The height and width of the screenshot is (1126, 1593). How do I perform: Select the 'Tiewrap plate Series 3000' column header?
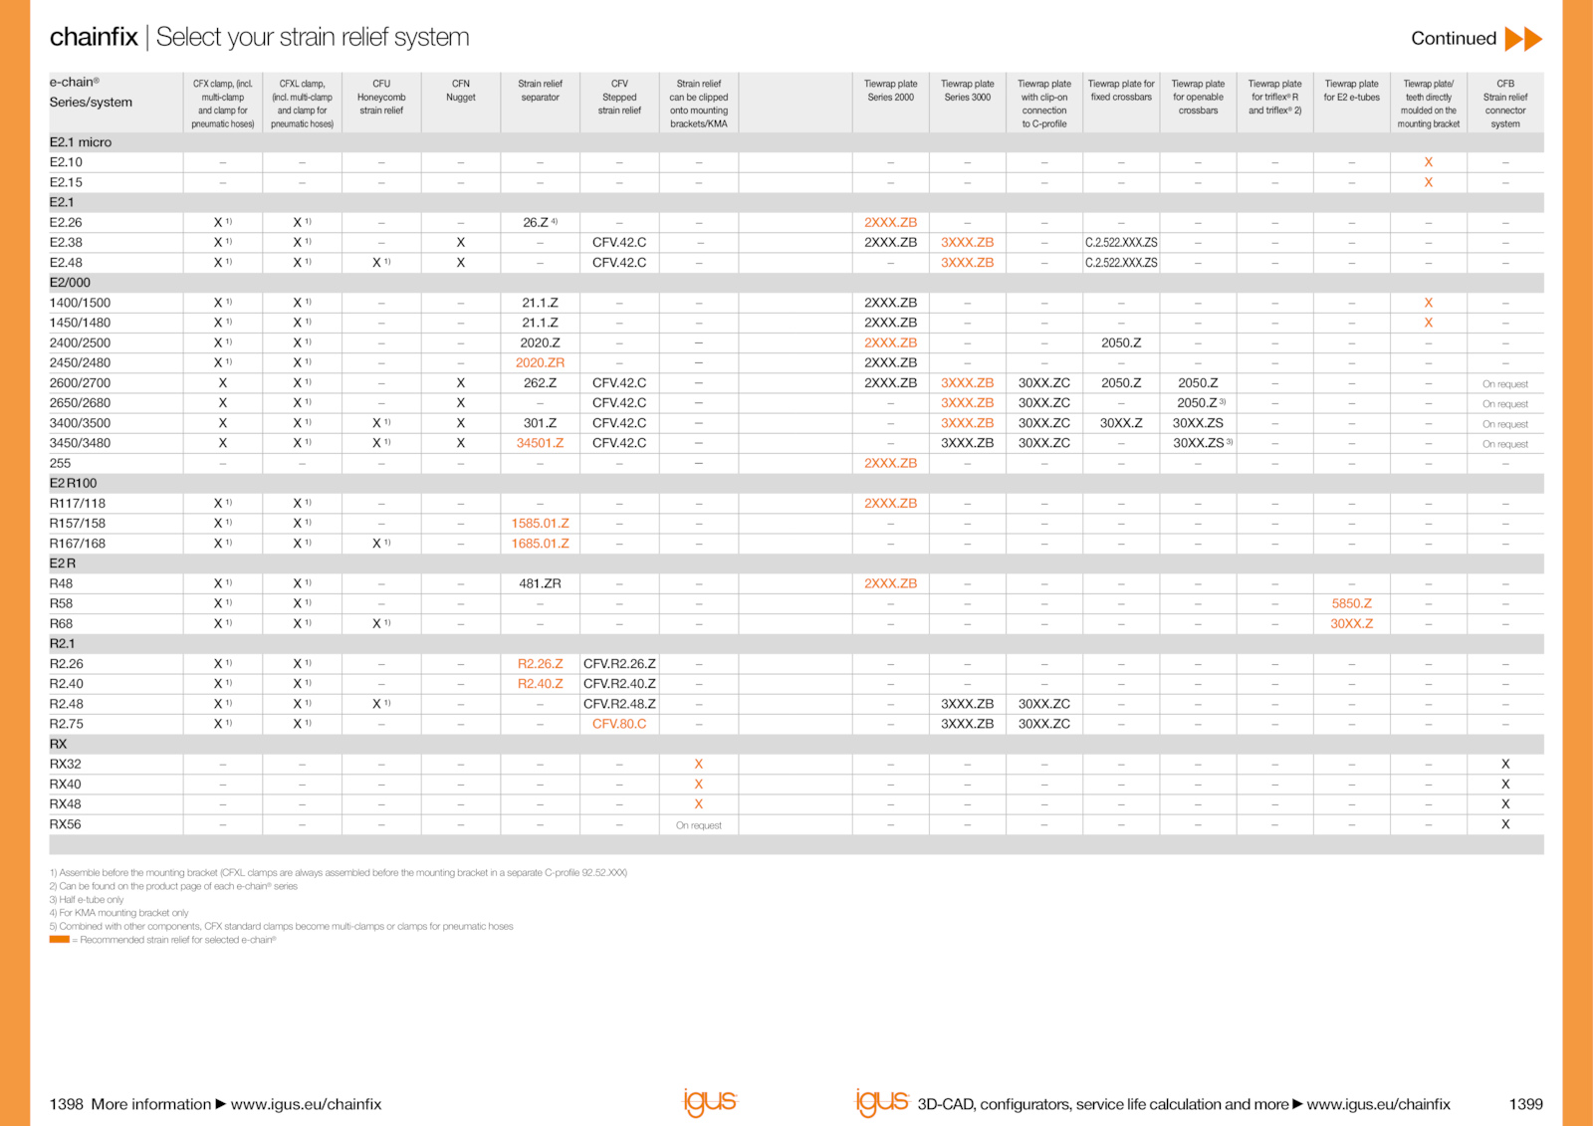(968, 91)
